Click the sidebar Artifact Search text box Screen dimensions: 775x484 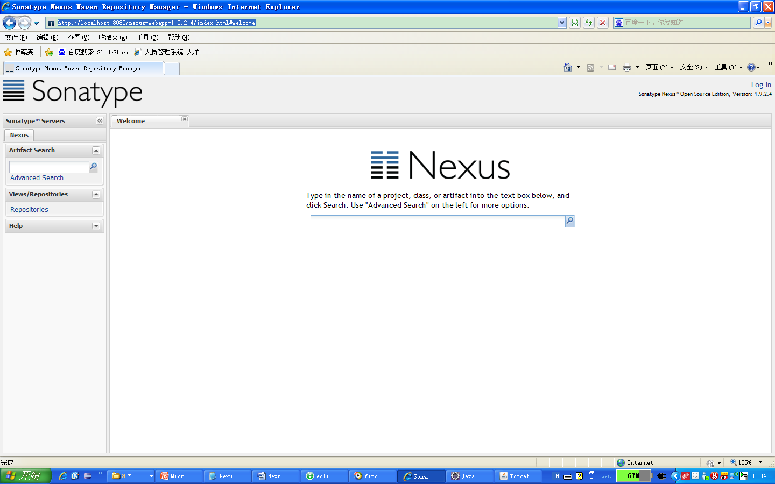coord(49,167)
